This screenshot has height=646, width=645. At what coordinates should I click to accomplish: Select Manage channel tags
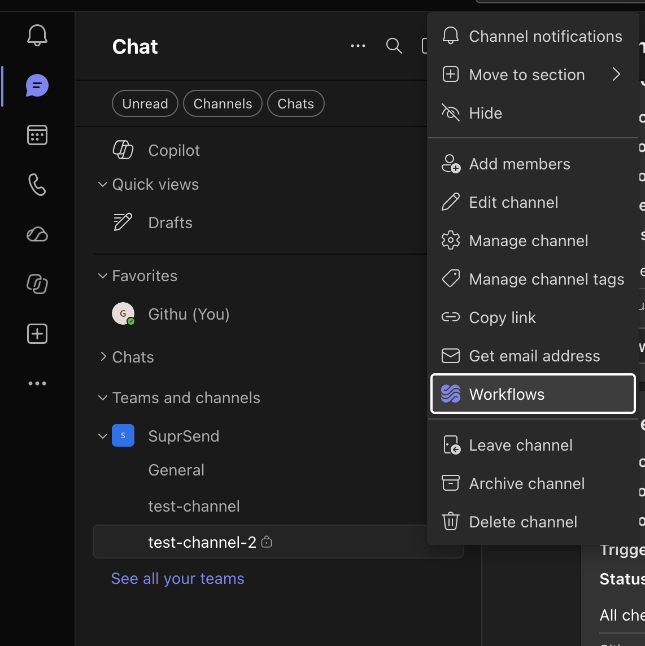(x=533, y=279)
